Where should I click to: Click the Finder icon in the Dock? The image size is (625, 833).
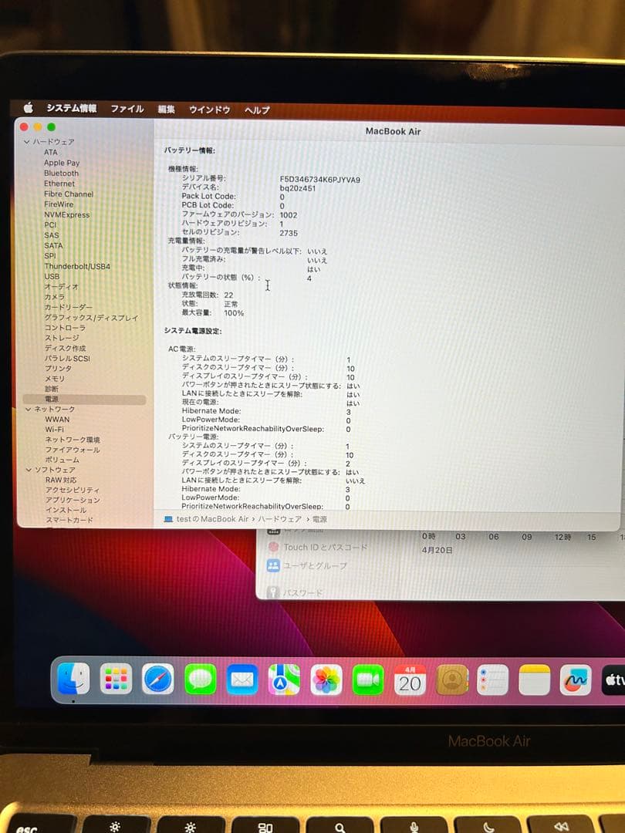pos(72,680)
